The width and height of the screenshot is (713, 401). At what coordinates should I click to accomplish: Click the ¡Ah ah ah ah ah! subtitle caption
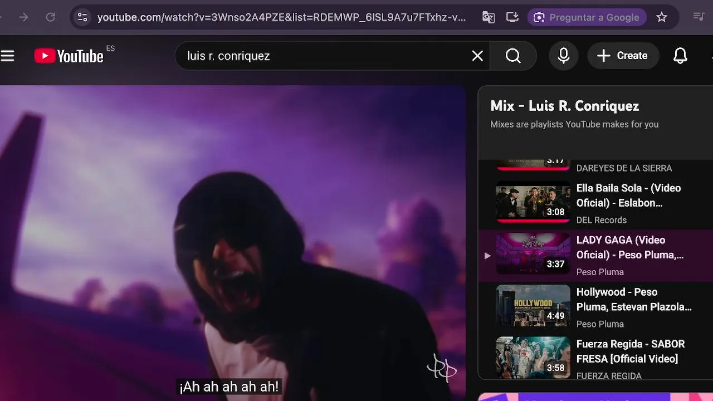(229, 387)
